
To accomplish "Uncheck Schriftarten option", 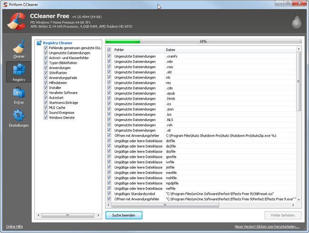I will pos(46,73).
